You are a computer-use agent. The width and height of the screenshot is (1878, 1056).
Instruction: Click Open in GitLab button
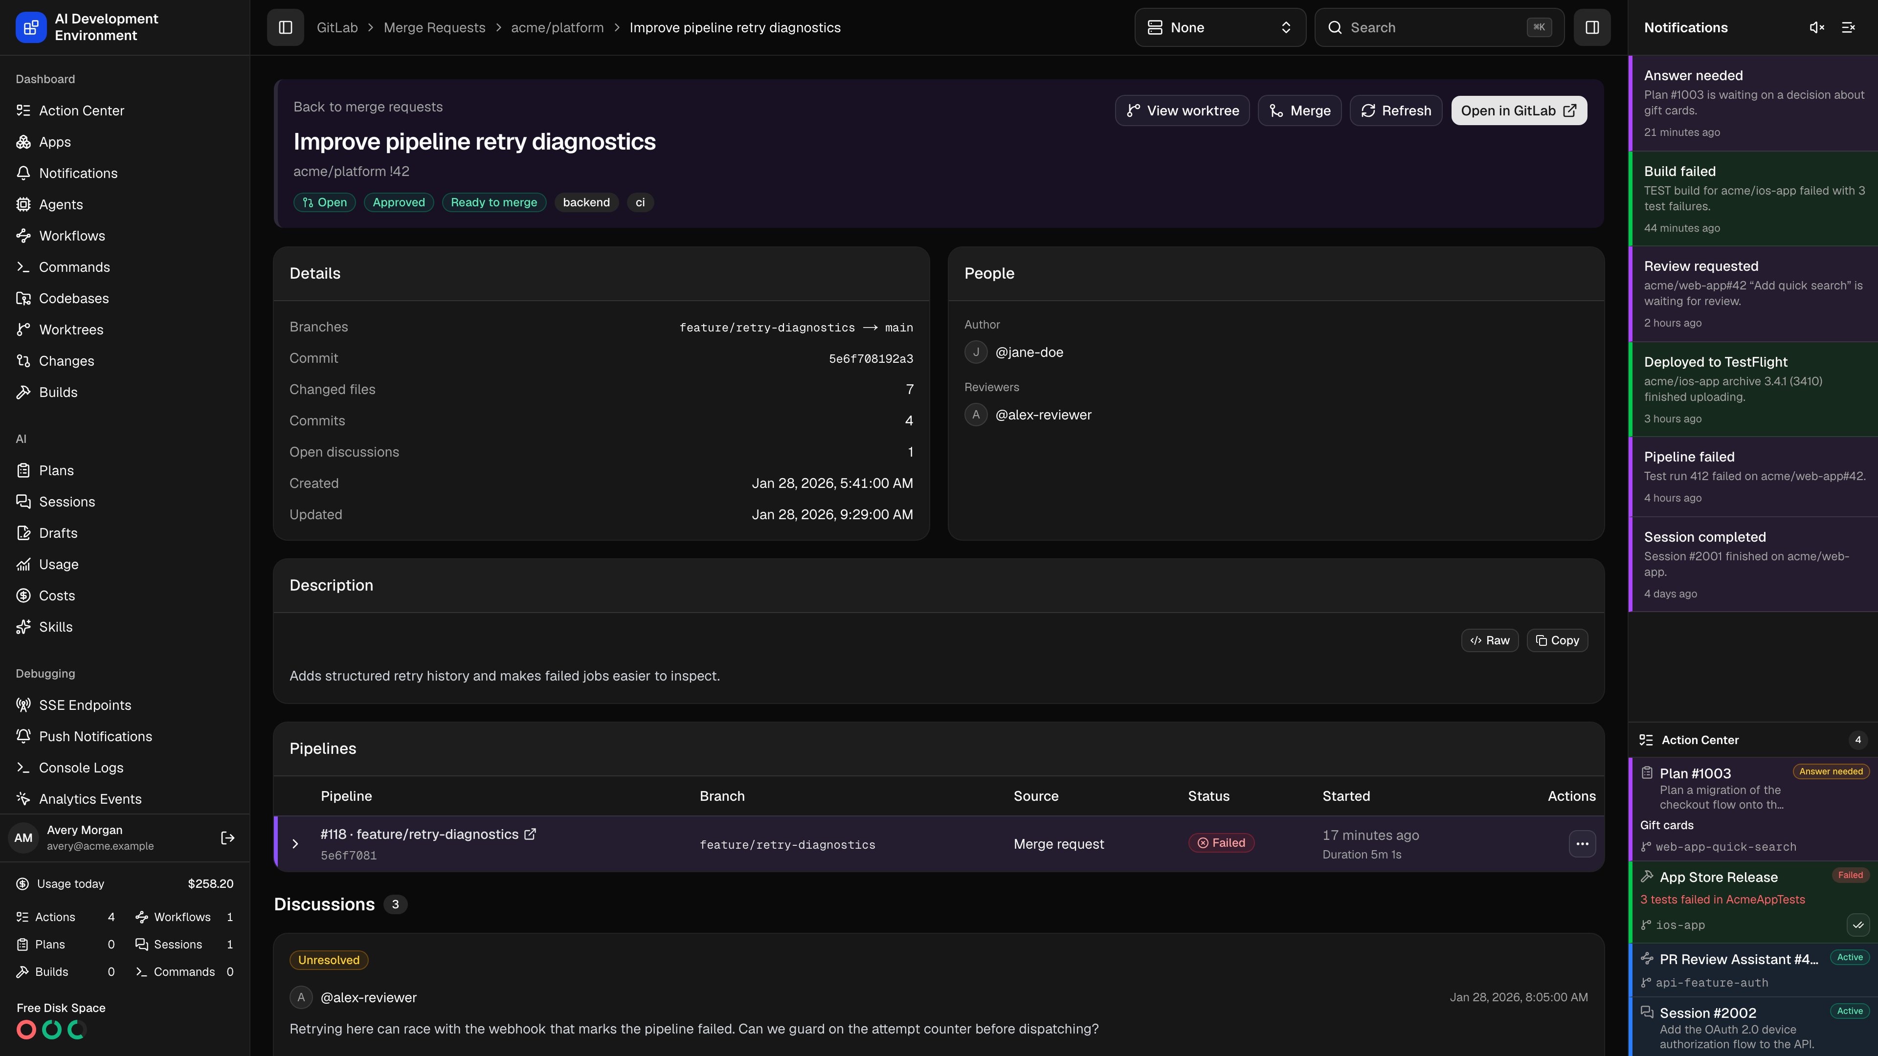[1519, 111]
